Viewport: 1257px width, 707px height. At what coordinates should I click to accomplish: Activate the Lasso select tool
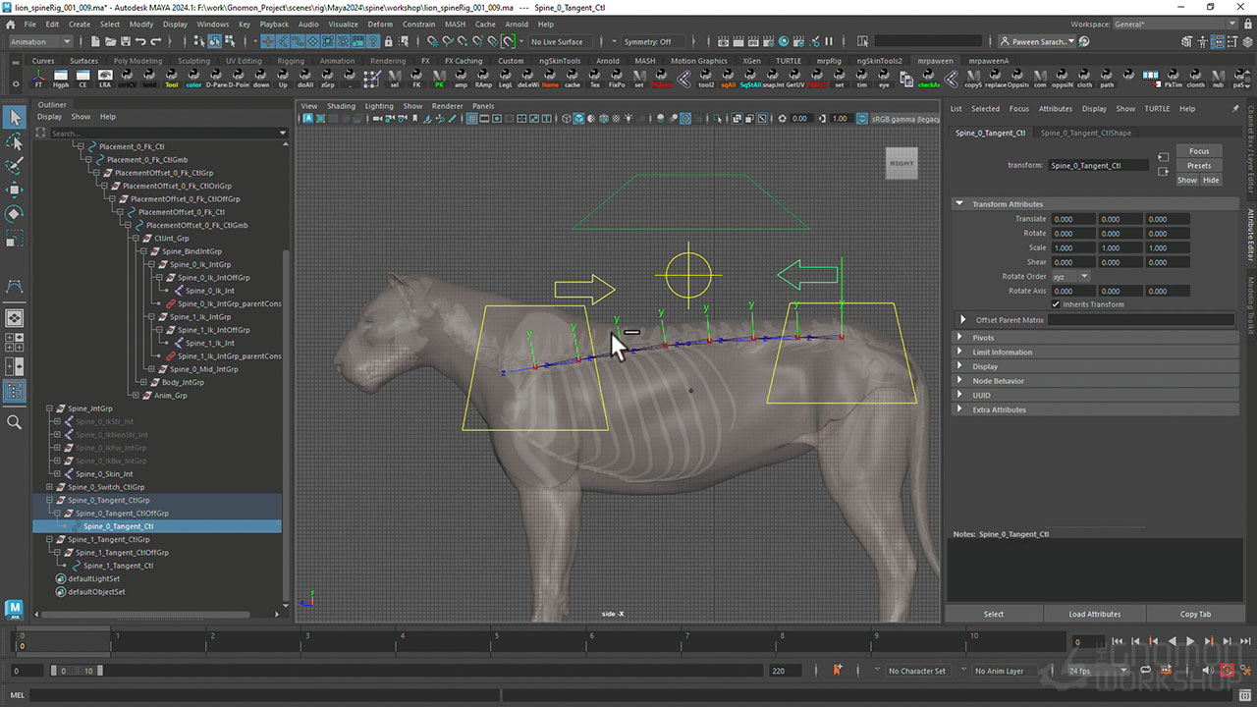tap(15, 141)
